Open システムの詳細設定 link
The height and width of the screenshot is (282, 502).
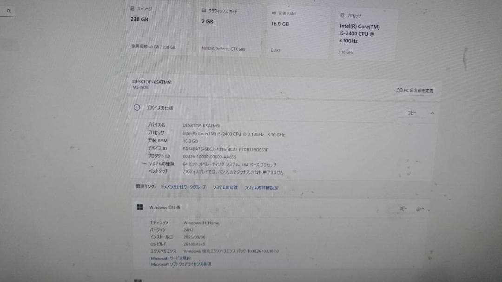(x=261, y=188)
